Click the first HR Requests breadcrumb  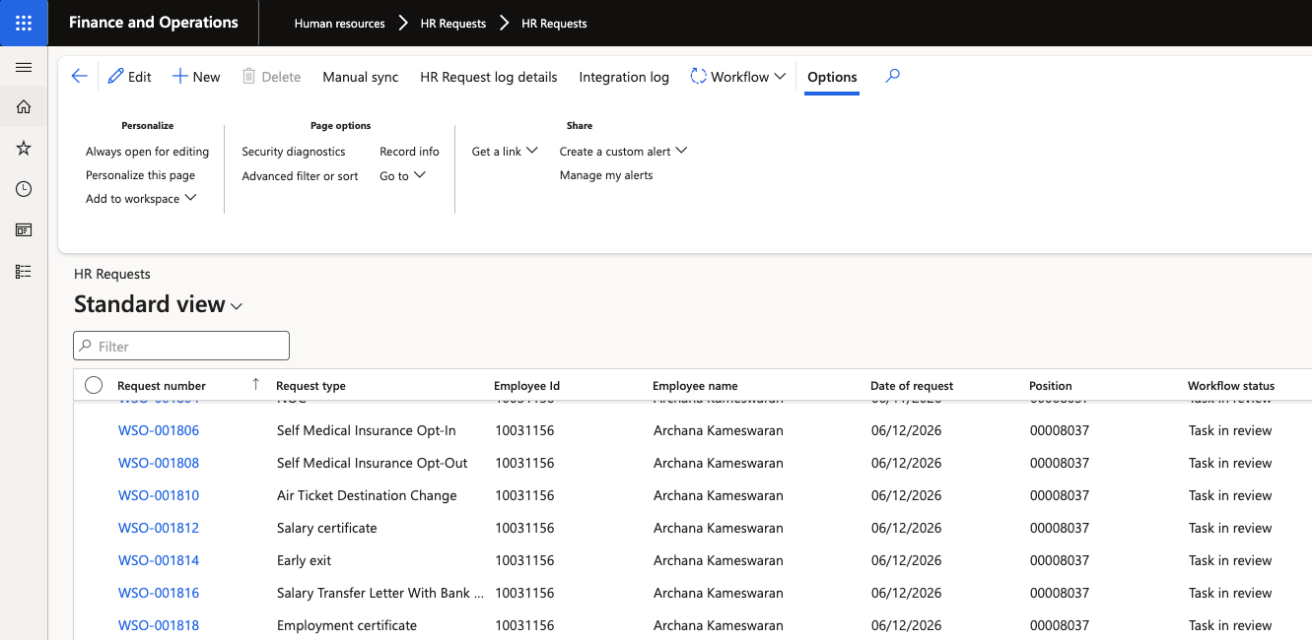pyautogui.click(x=453, y=24)
